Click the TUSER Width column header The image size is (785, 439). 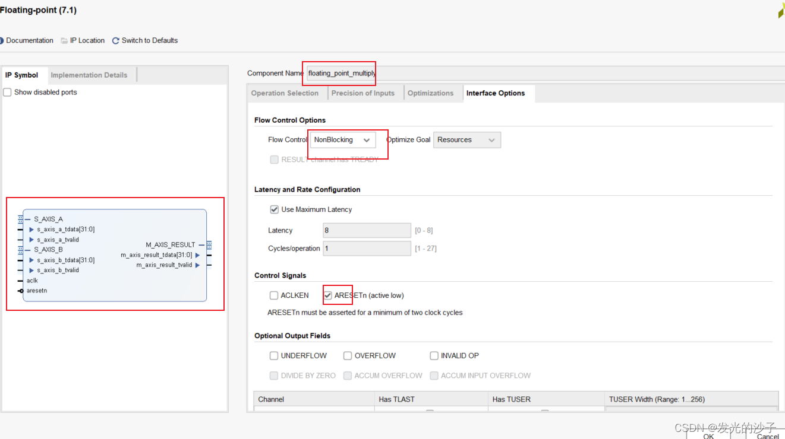tap(691, 399)
